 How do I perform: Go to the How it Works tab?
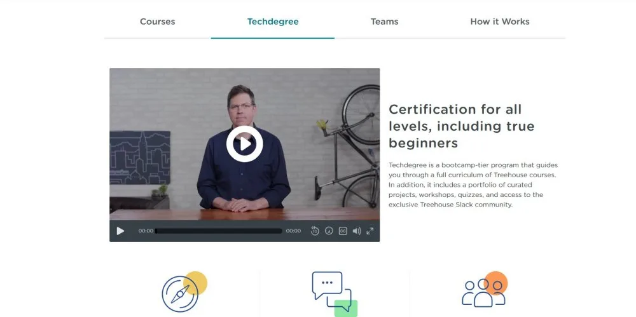tap(500, 22)
